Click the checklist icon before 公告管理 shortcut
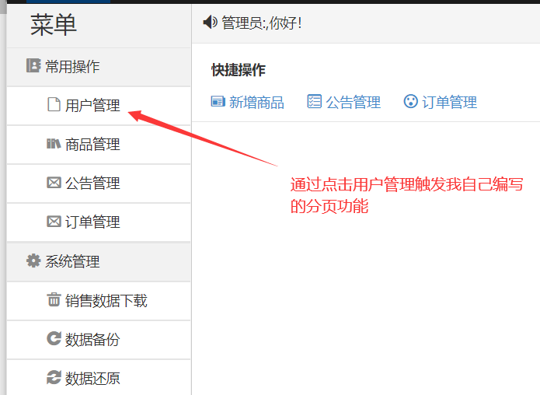Image resolution: width=540 pixels, height=395 pixels. pos(314,101)
